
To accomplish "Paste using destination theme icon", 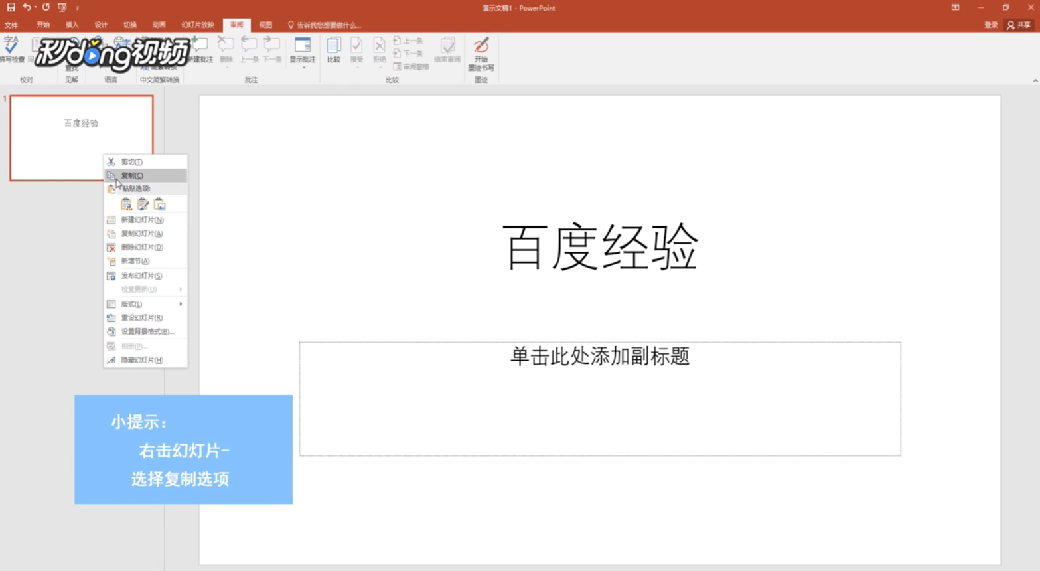I will [x=126, y=204].
